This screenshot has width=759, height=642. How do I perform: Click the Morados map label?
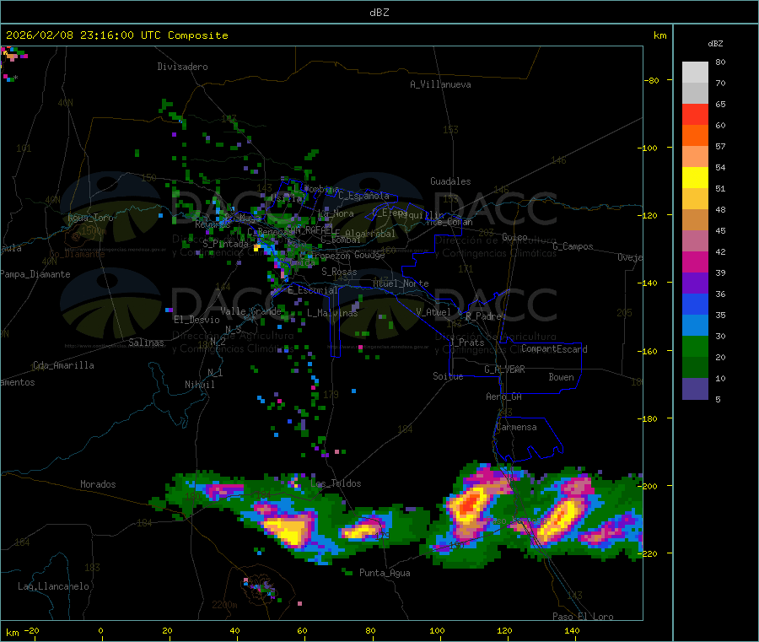coord(98,484)
